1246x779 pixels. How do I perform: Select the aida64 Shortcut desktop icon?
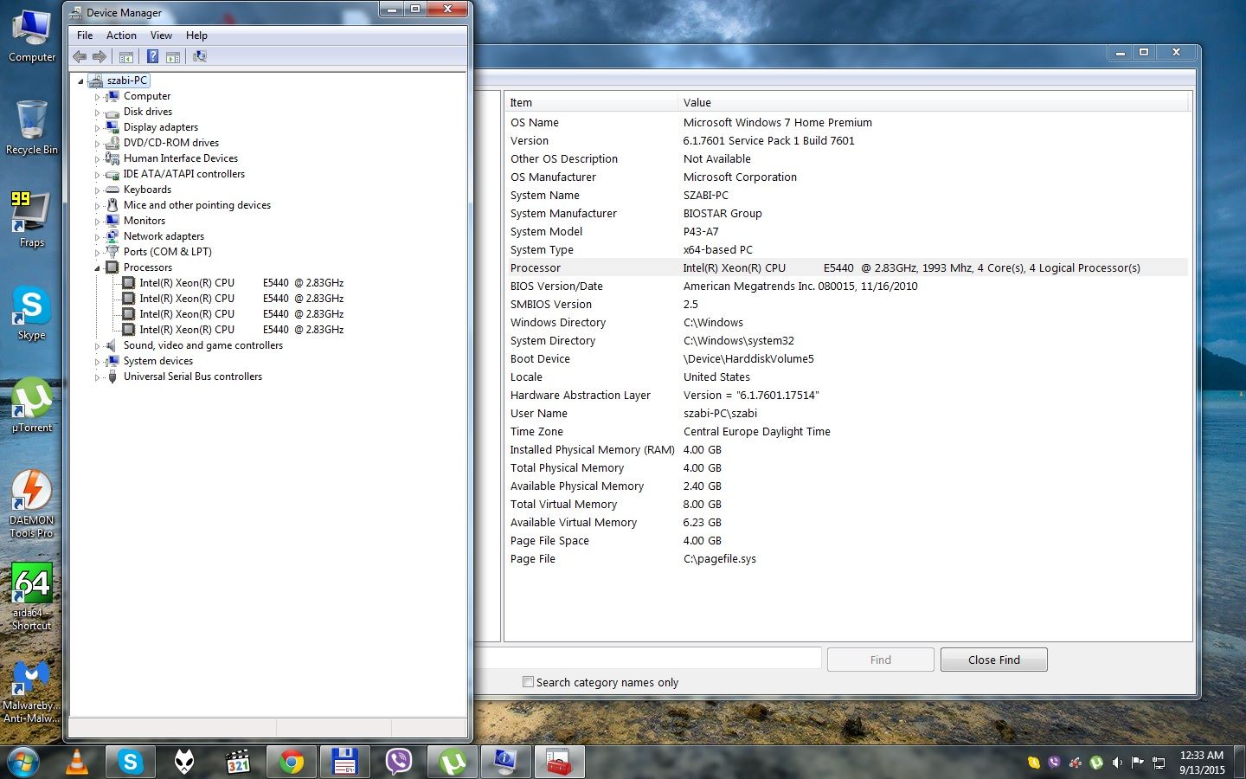pyautogui.click(x=32, y=596)
